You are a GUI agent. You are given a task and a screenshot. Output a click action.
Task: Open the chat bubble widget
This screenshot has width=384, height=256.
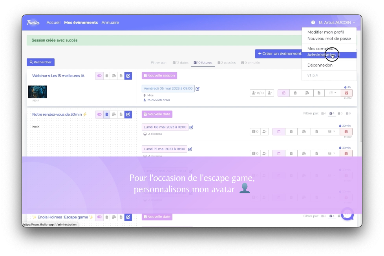[347, 214]
